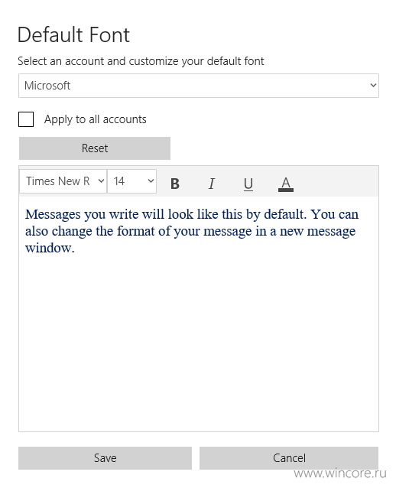The height and width of the screenshot is (488, 396).
Task: Open the font color picker icon
Action: (x=286, y=184)
